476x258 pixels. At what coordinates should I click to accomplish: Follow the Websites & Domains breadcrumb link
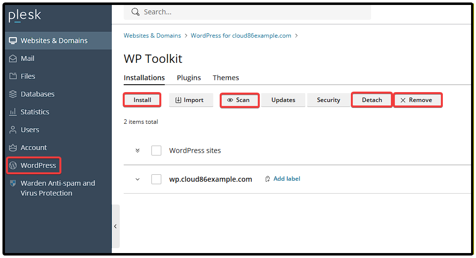[x=152, y=36]
